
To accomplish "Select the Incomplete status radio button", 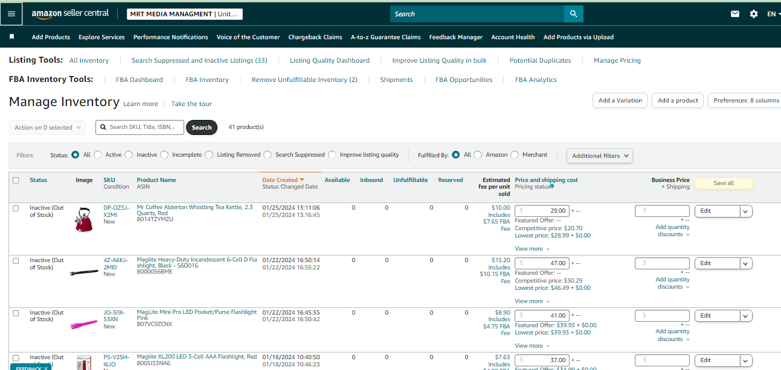I will click(164, 155).
